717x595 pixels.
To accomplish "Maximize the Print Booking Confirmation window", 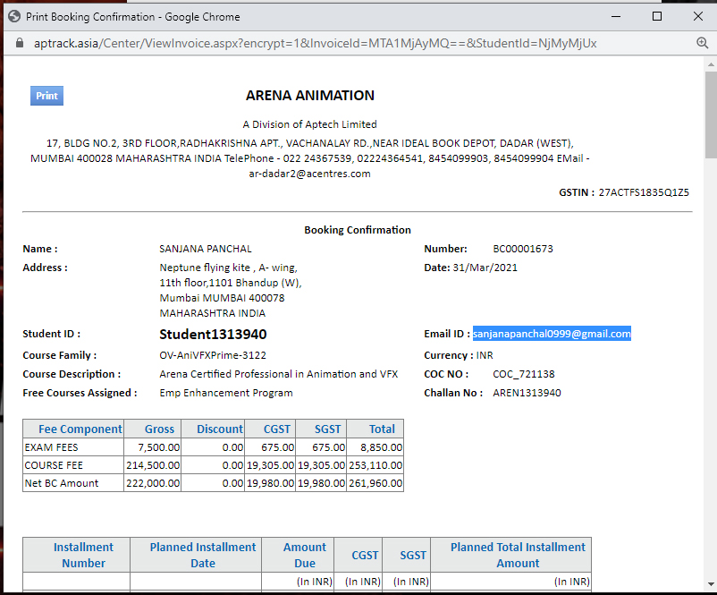I will click(x=657, y=16).
